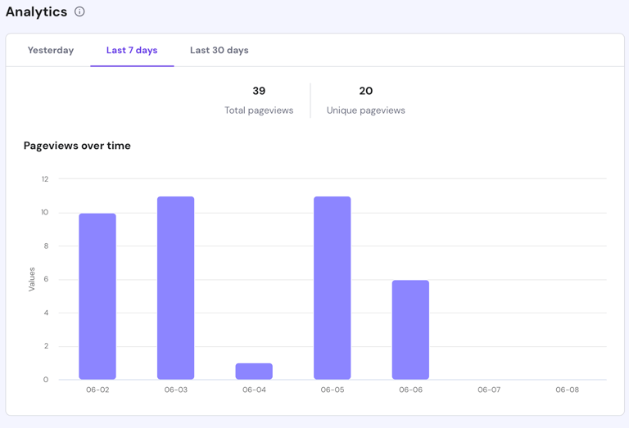
Task: Switch to the Yesterday tab
Action: coord(51,50)
